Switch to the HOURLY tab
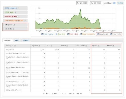This screenshot has width=126, height=99. point(26,41)
